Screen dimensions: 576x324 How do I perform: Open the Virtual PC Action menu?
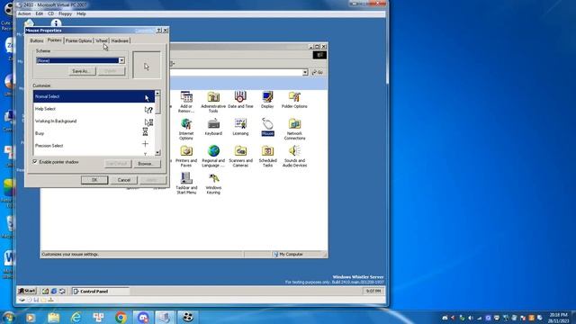point(24,13)
